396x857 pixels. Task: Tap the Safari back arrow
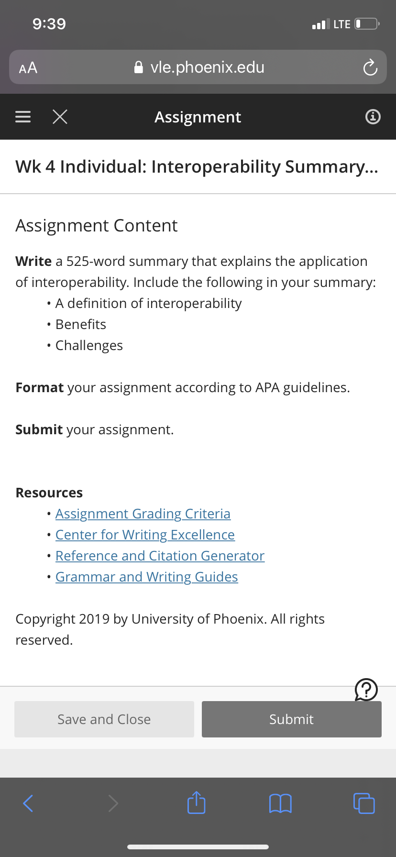click(x=28, y=803)
